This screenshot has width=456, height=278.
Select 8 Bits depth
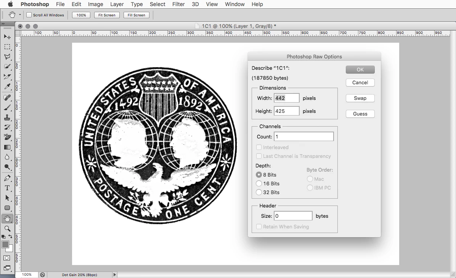pos(259,175)
